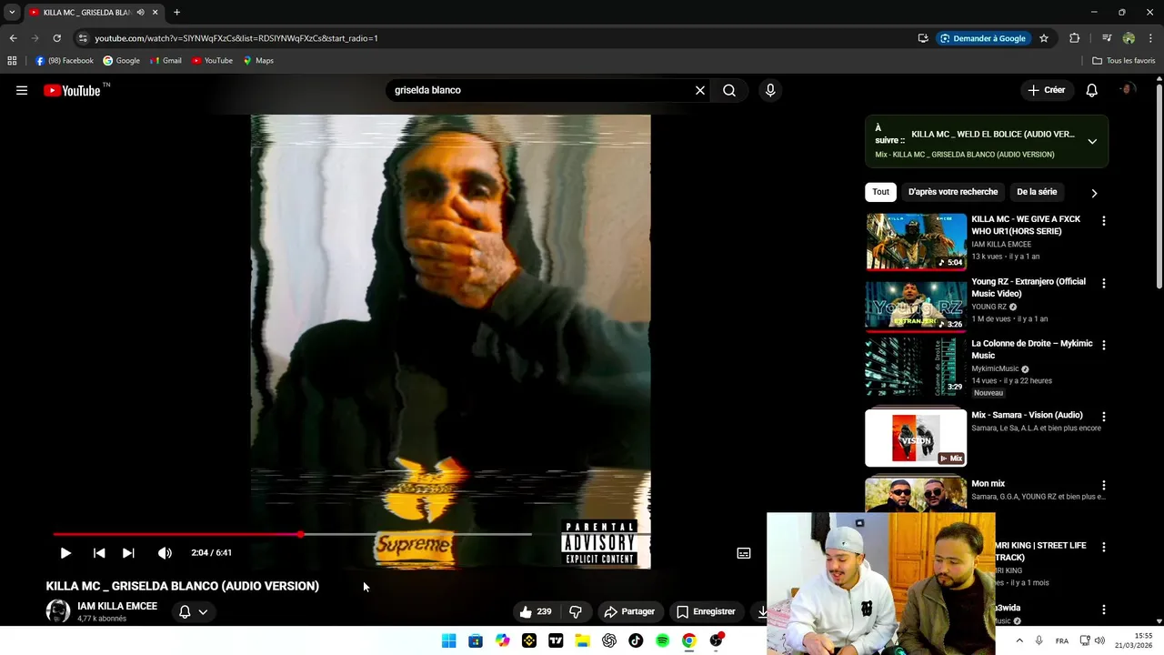The height and width of the screenshot is (655, 1164).
Task: Go back with the browser back arrow
Action: pyautogui.click(x=13, y=38)
